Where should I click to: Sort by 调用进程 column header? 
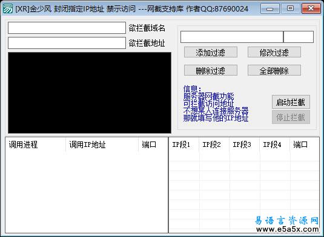point(35,144)
